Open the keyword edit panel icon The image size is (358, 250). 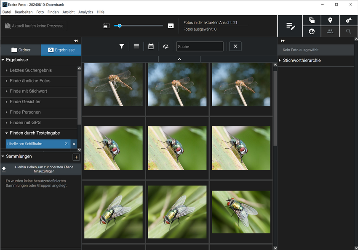[x=291, y=26]
